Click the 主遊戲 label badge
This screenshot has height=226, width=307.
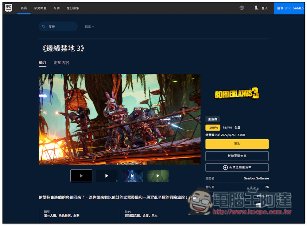(x=213, y=119)
